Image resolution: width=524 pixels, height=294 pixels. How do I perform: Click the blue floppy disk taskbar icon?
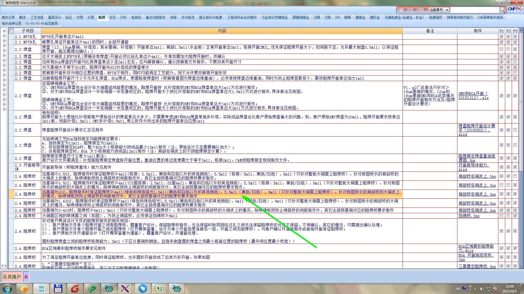click(x=58, y=288)
